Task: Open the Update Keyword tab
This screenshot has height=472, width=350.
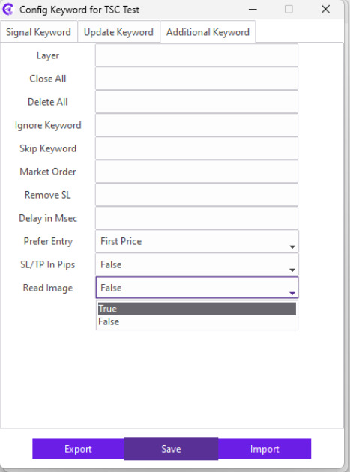Action: 118,32
